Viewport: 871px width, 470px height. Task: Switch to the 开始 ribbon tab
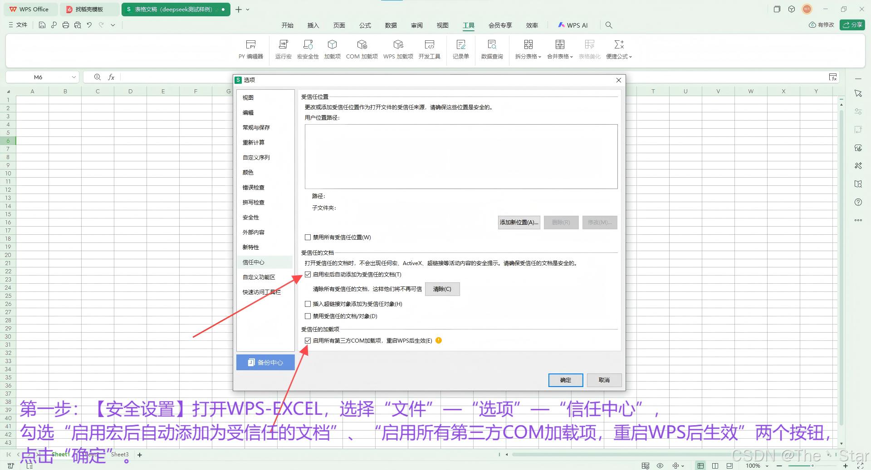click(288, 25)
